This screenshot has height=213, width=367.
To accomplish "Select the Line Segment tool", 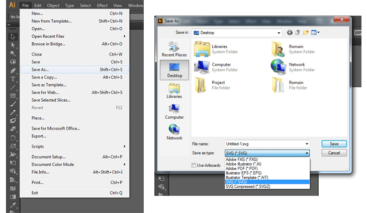I will pyautogui.click(x=13, y=88).
